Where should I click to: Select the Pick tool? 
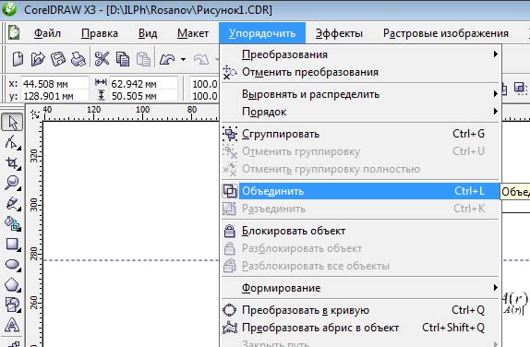[x=12, y=123]
